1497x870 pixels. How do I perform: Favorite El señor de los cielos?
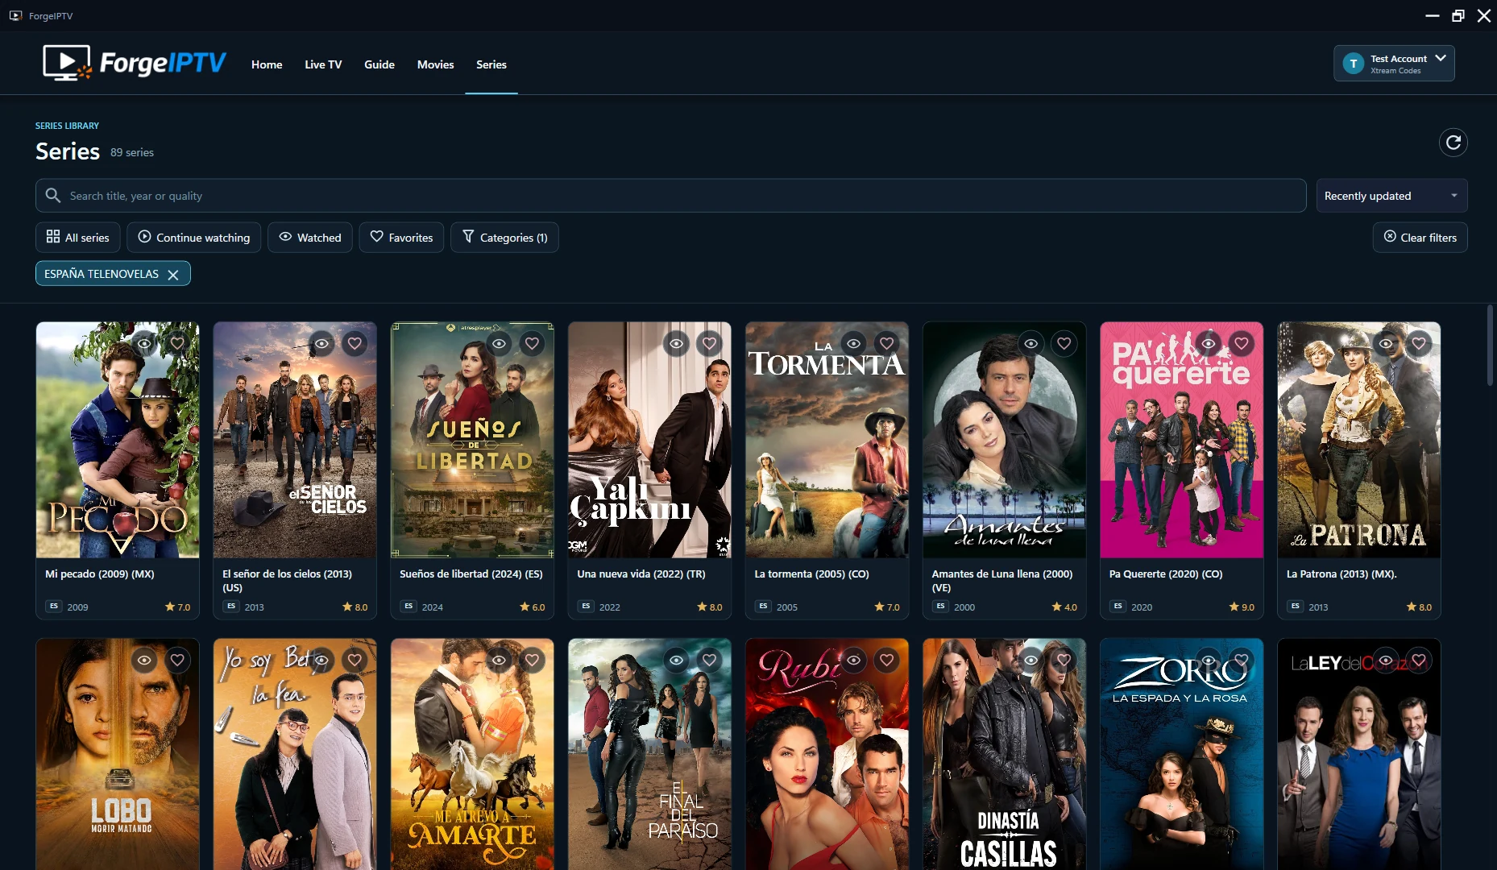(355, 343)
